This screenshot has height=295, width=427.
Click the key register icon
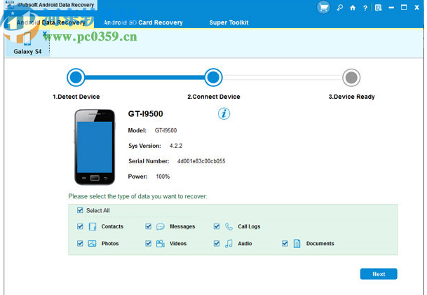pyautogui.click(x=339, y=8)
